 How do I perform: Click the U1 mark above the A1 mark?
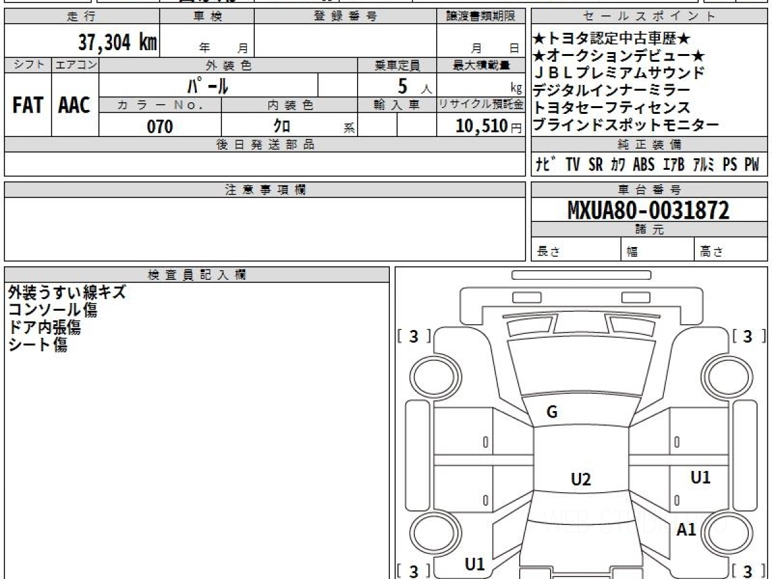[700, 477]
